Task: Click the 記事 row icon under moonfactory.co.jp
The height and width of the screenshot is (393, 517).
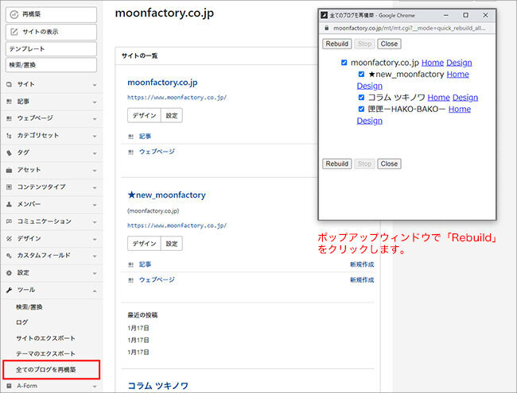Action: pos(131,137)
